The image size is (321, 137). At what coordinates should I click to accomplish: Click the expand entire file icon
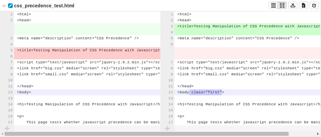point(303,6)
